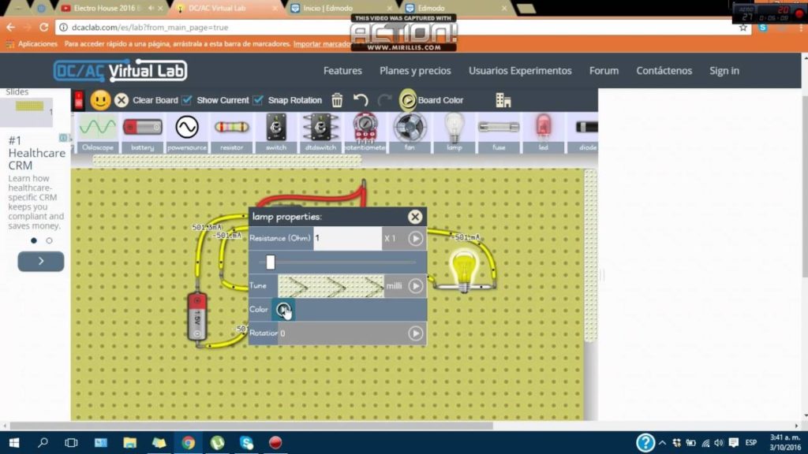808x454 pixels.
Task: Open the trash to delete components
Action: tap(338, 100)
